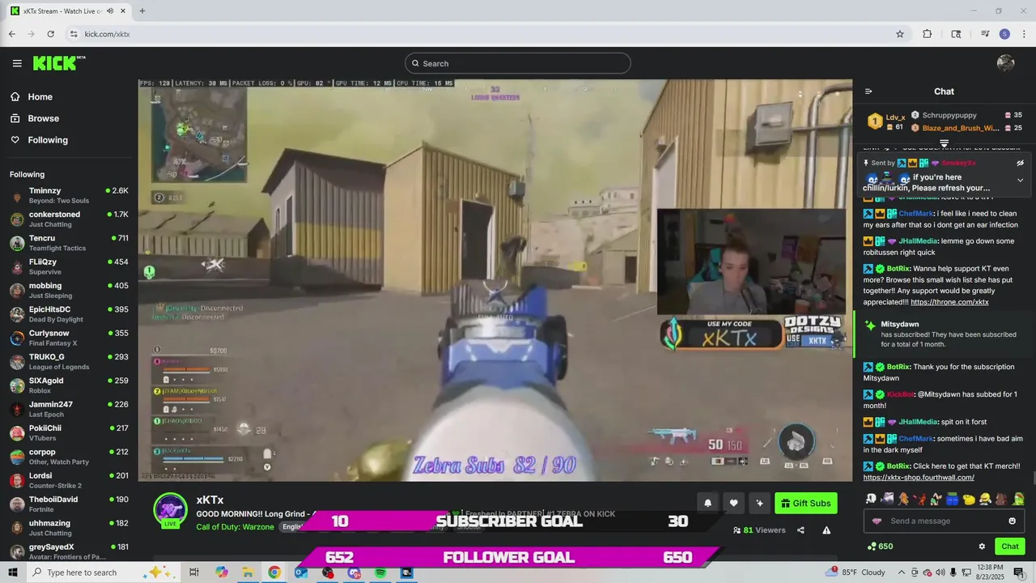Collapse the chat panel with arrow icon

coord(868,91)
